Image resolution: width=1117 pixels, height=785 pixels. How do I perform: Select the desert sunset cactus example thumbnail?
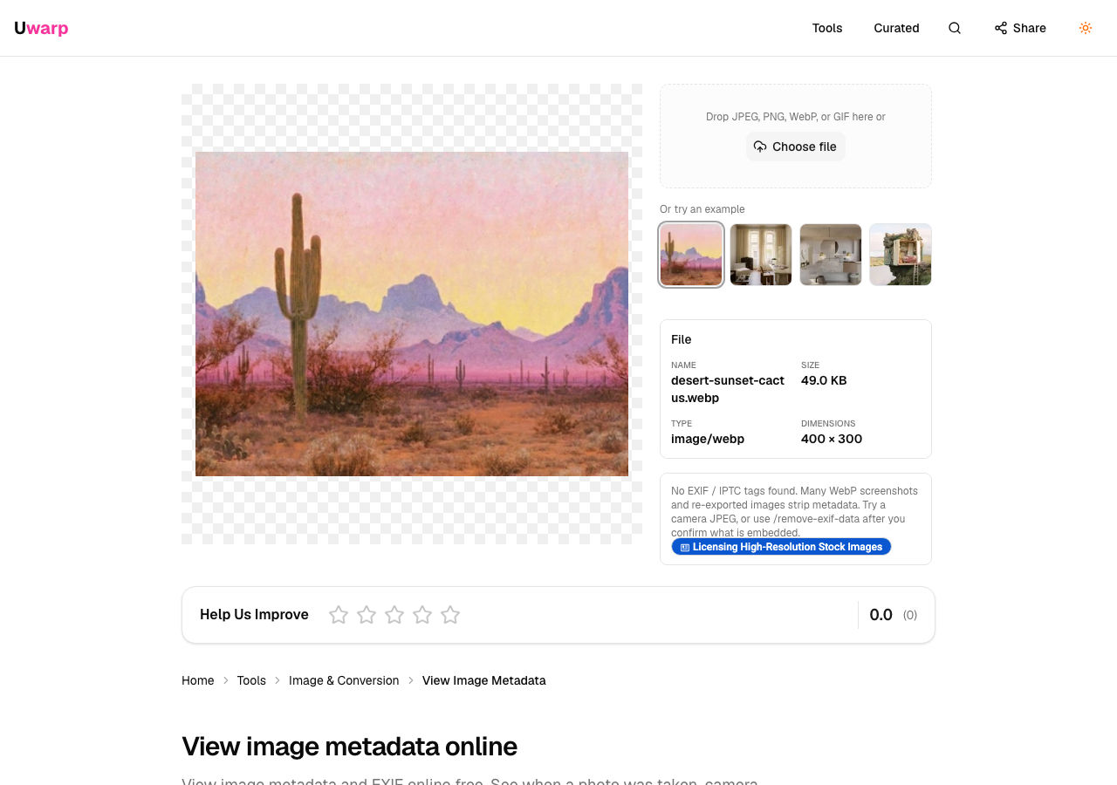point(691,255)
